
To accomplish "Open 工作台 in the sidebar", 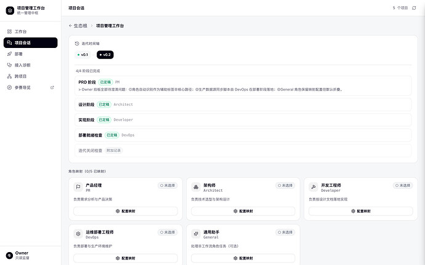I will (x=30, y=32).
